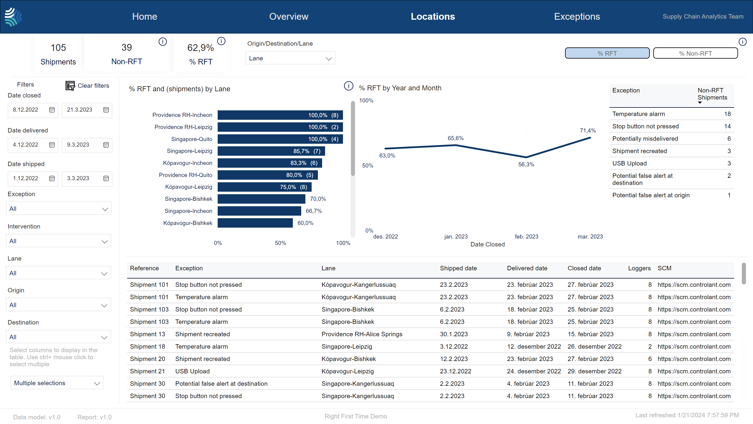Screen dimensions: 753x424
Task: Navigate to the Locations menu tab
Action: point(433,16)
